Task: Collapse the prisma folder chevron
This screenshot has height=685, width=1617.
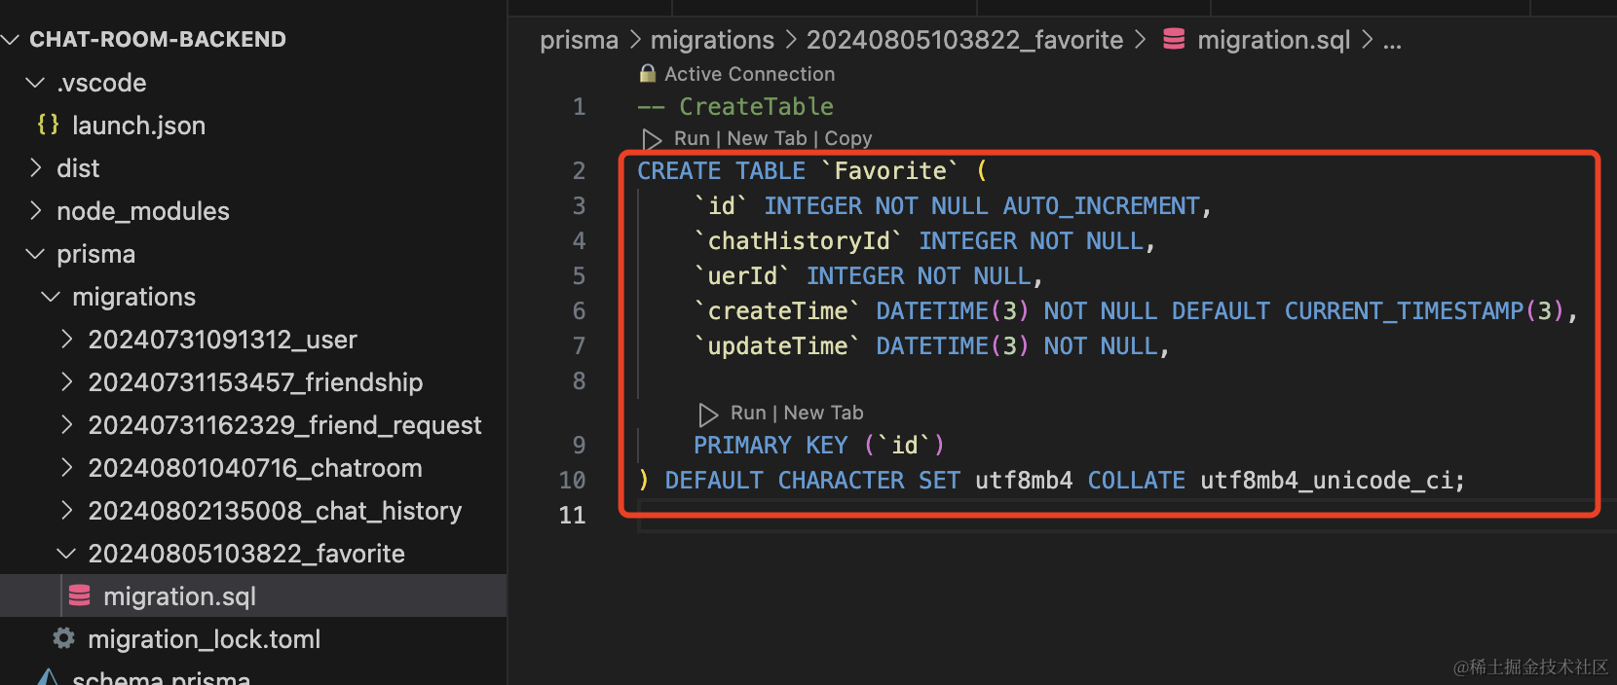Action: [x=36, y=254]
